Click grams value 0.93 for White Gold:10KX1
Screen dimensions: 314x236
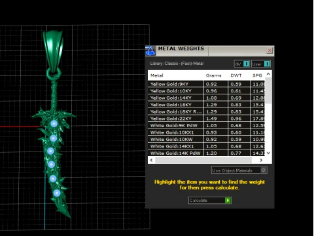point(211,132)
